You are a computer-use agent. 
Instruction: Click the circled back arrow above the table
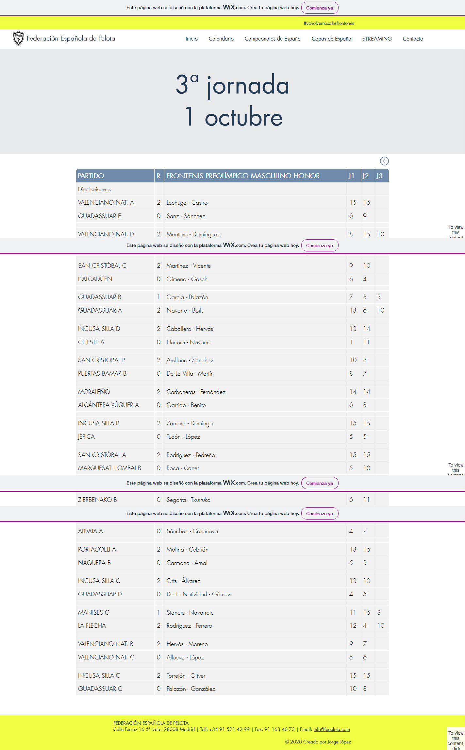[x=384, y=161]
